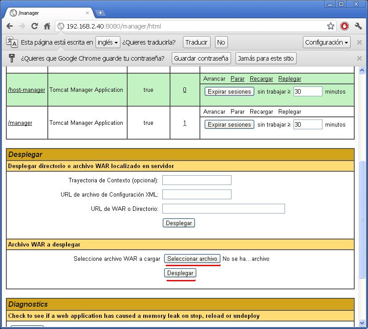Click the browser forward arrow
Image resolution: width=368 pixels, height=329 pixels.
pyautogui.click(x=22, y=26)
